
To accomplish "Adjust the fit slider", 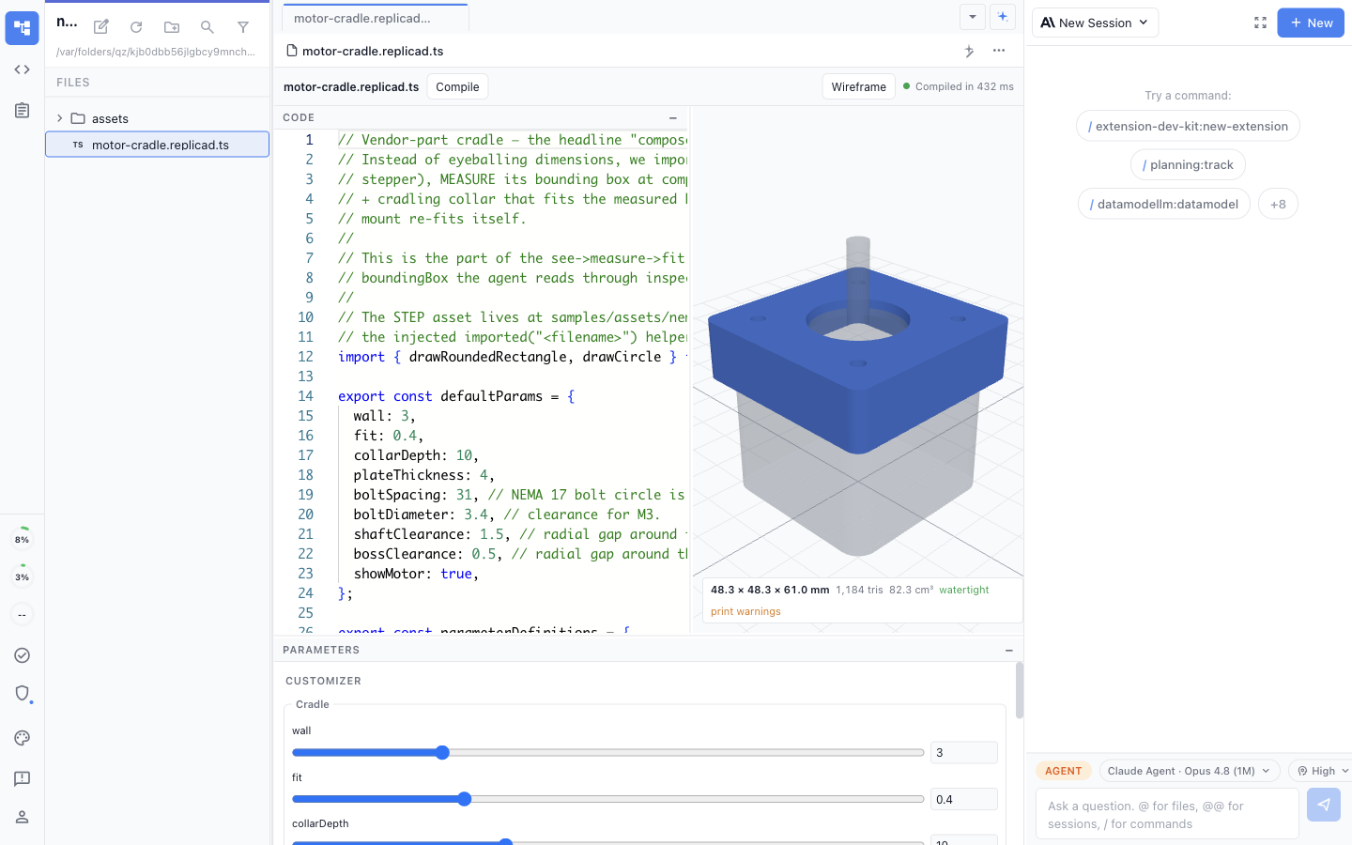I will click(608, 799).
